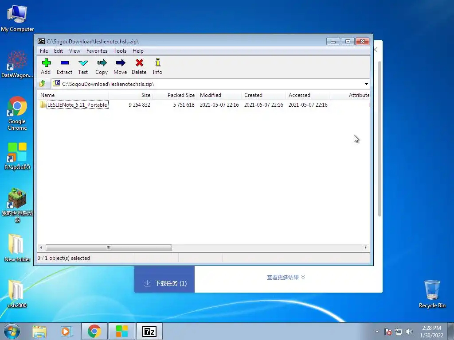Open the File menu
The height and width of the screenshot is (340, 454).
click(44, 51)
